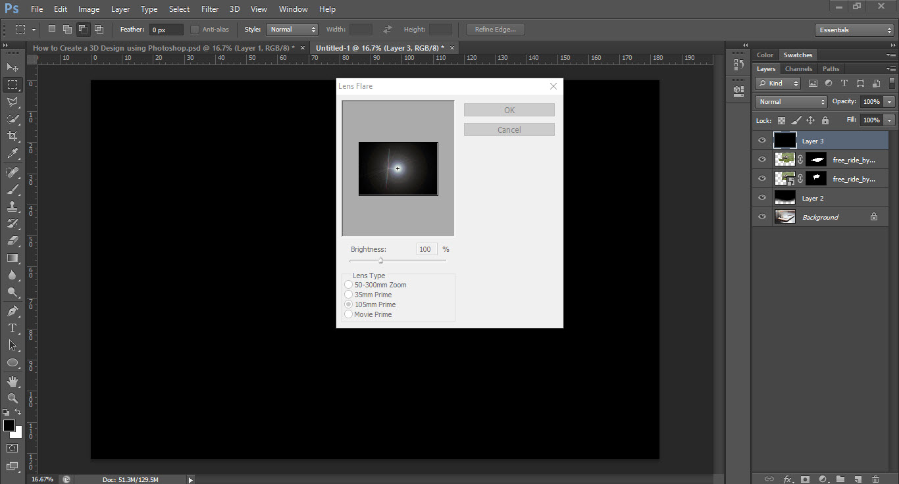The width and height of the screenshot is (899, 484).
Task: Select the Healing Brush tool
Action: pyautogui.click(x=13, y=172)
